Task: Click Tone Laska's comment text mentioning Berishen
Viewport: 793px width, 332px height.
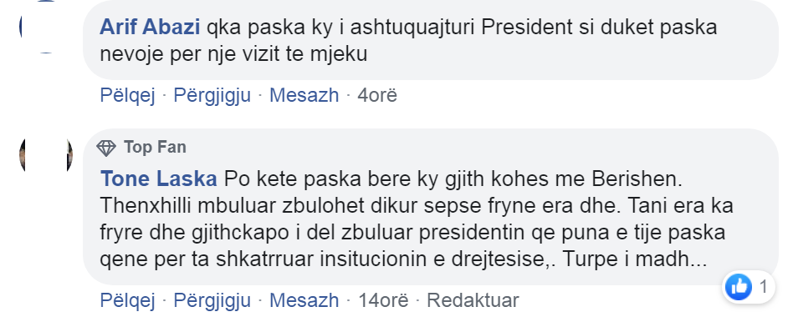Action: pos(417,219)
